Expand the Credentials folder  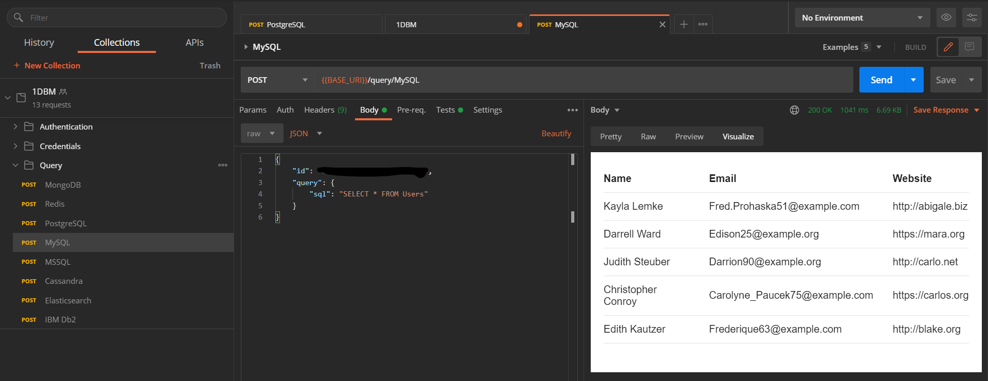15,146
